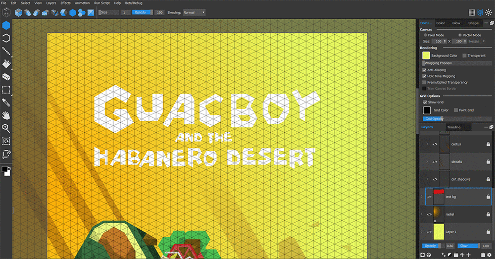The height and width of the screenshot is (259, 495).
Task: Open the Blending mode dropdown
Action: (x=194, y=12)
